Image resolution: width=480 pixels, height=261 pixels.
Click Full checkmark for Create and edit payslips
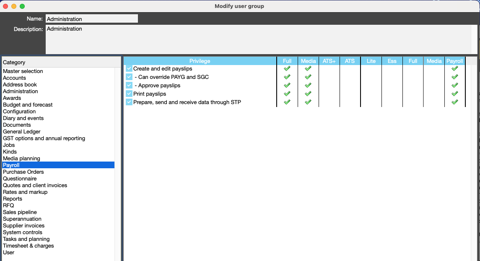pyautogui.click(x=287, y=69)
